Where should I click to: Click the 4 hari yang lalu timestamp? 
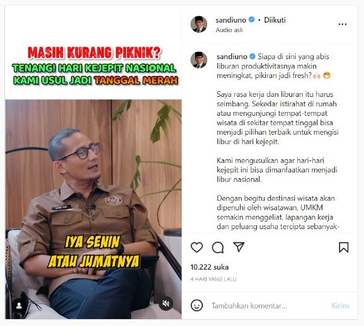[x=213, y=279]
